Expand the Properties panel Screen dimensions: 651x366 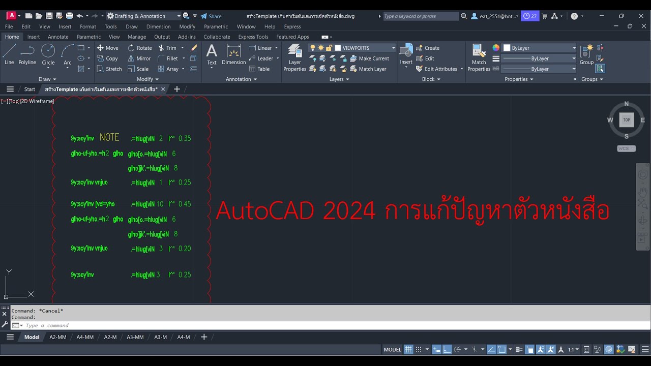519,79
